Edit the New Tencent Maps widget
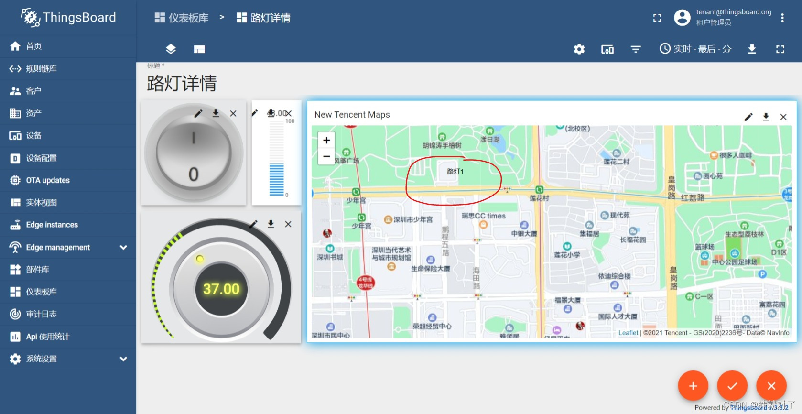Image resolution: width=802 pixels, height=414 pixels. 748,117
